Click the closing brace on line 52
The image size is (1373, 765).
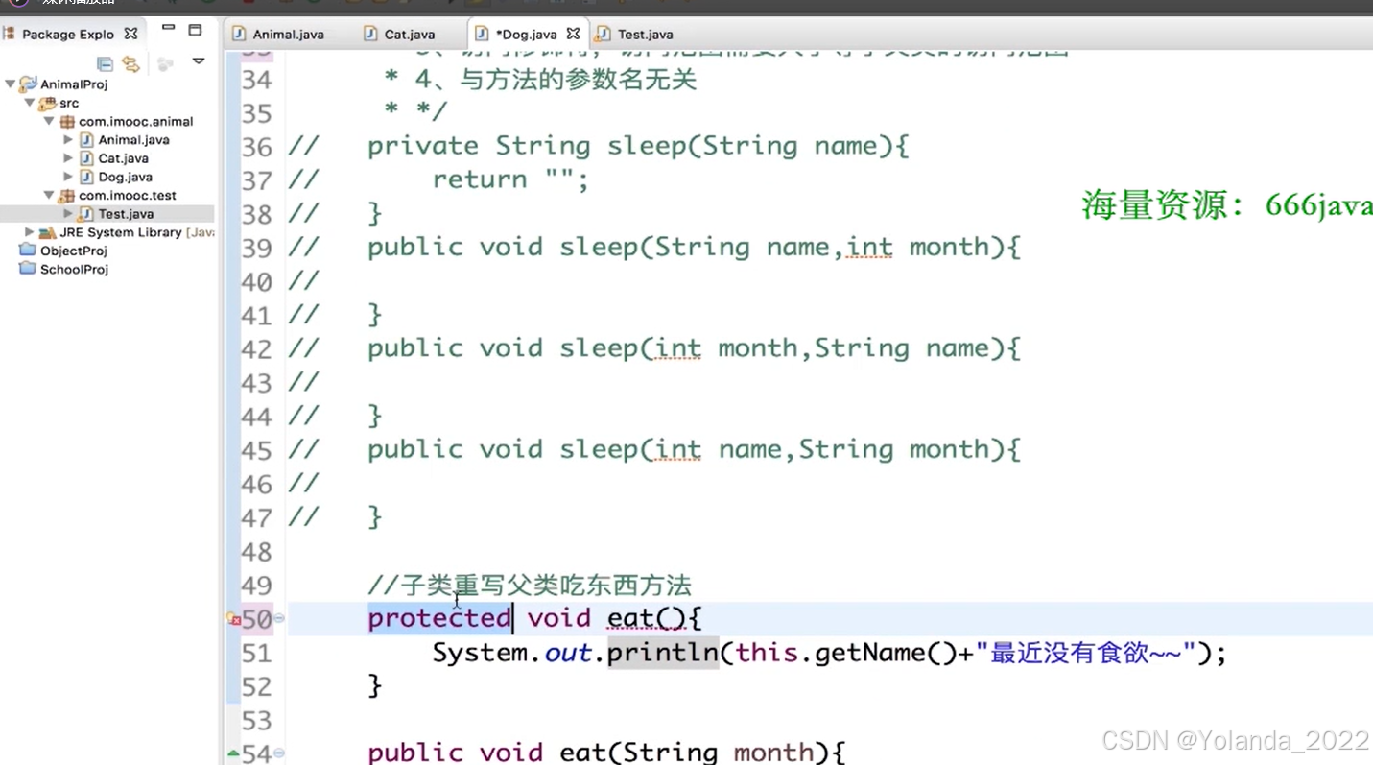click(x=375, y=686)
